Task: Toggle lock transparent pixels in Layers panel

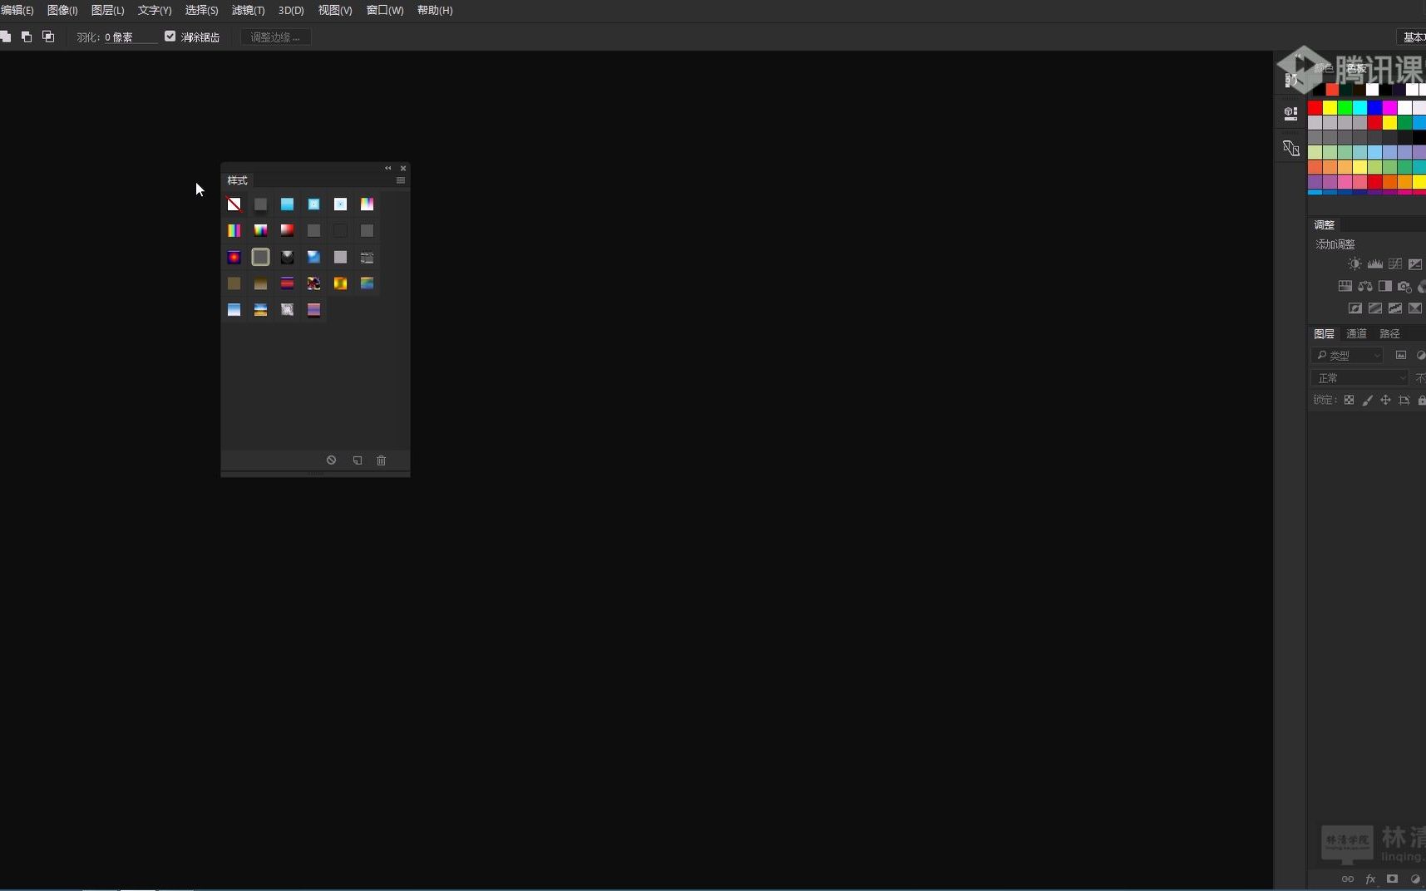Action: (x=1349, y=401)
